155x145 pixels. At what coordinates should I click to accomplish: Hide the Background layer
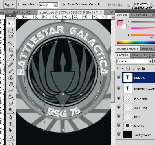pyautogui.click(x=119, y=134)
